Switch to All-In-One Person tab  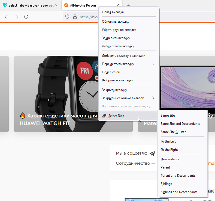pos(92,5)
